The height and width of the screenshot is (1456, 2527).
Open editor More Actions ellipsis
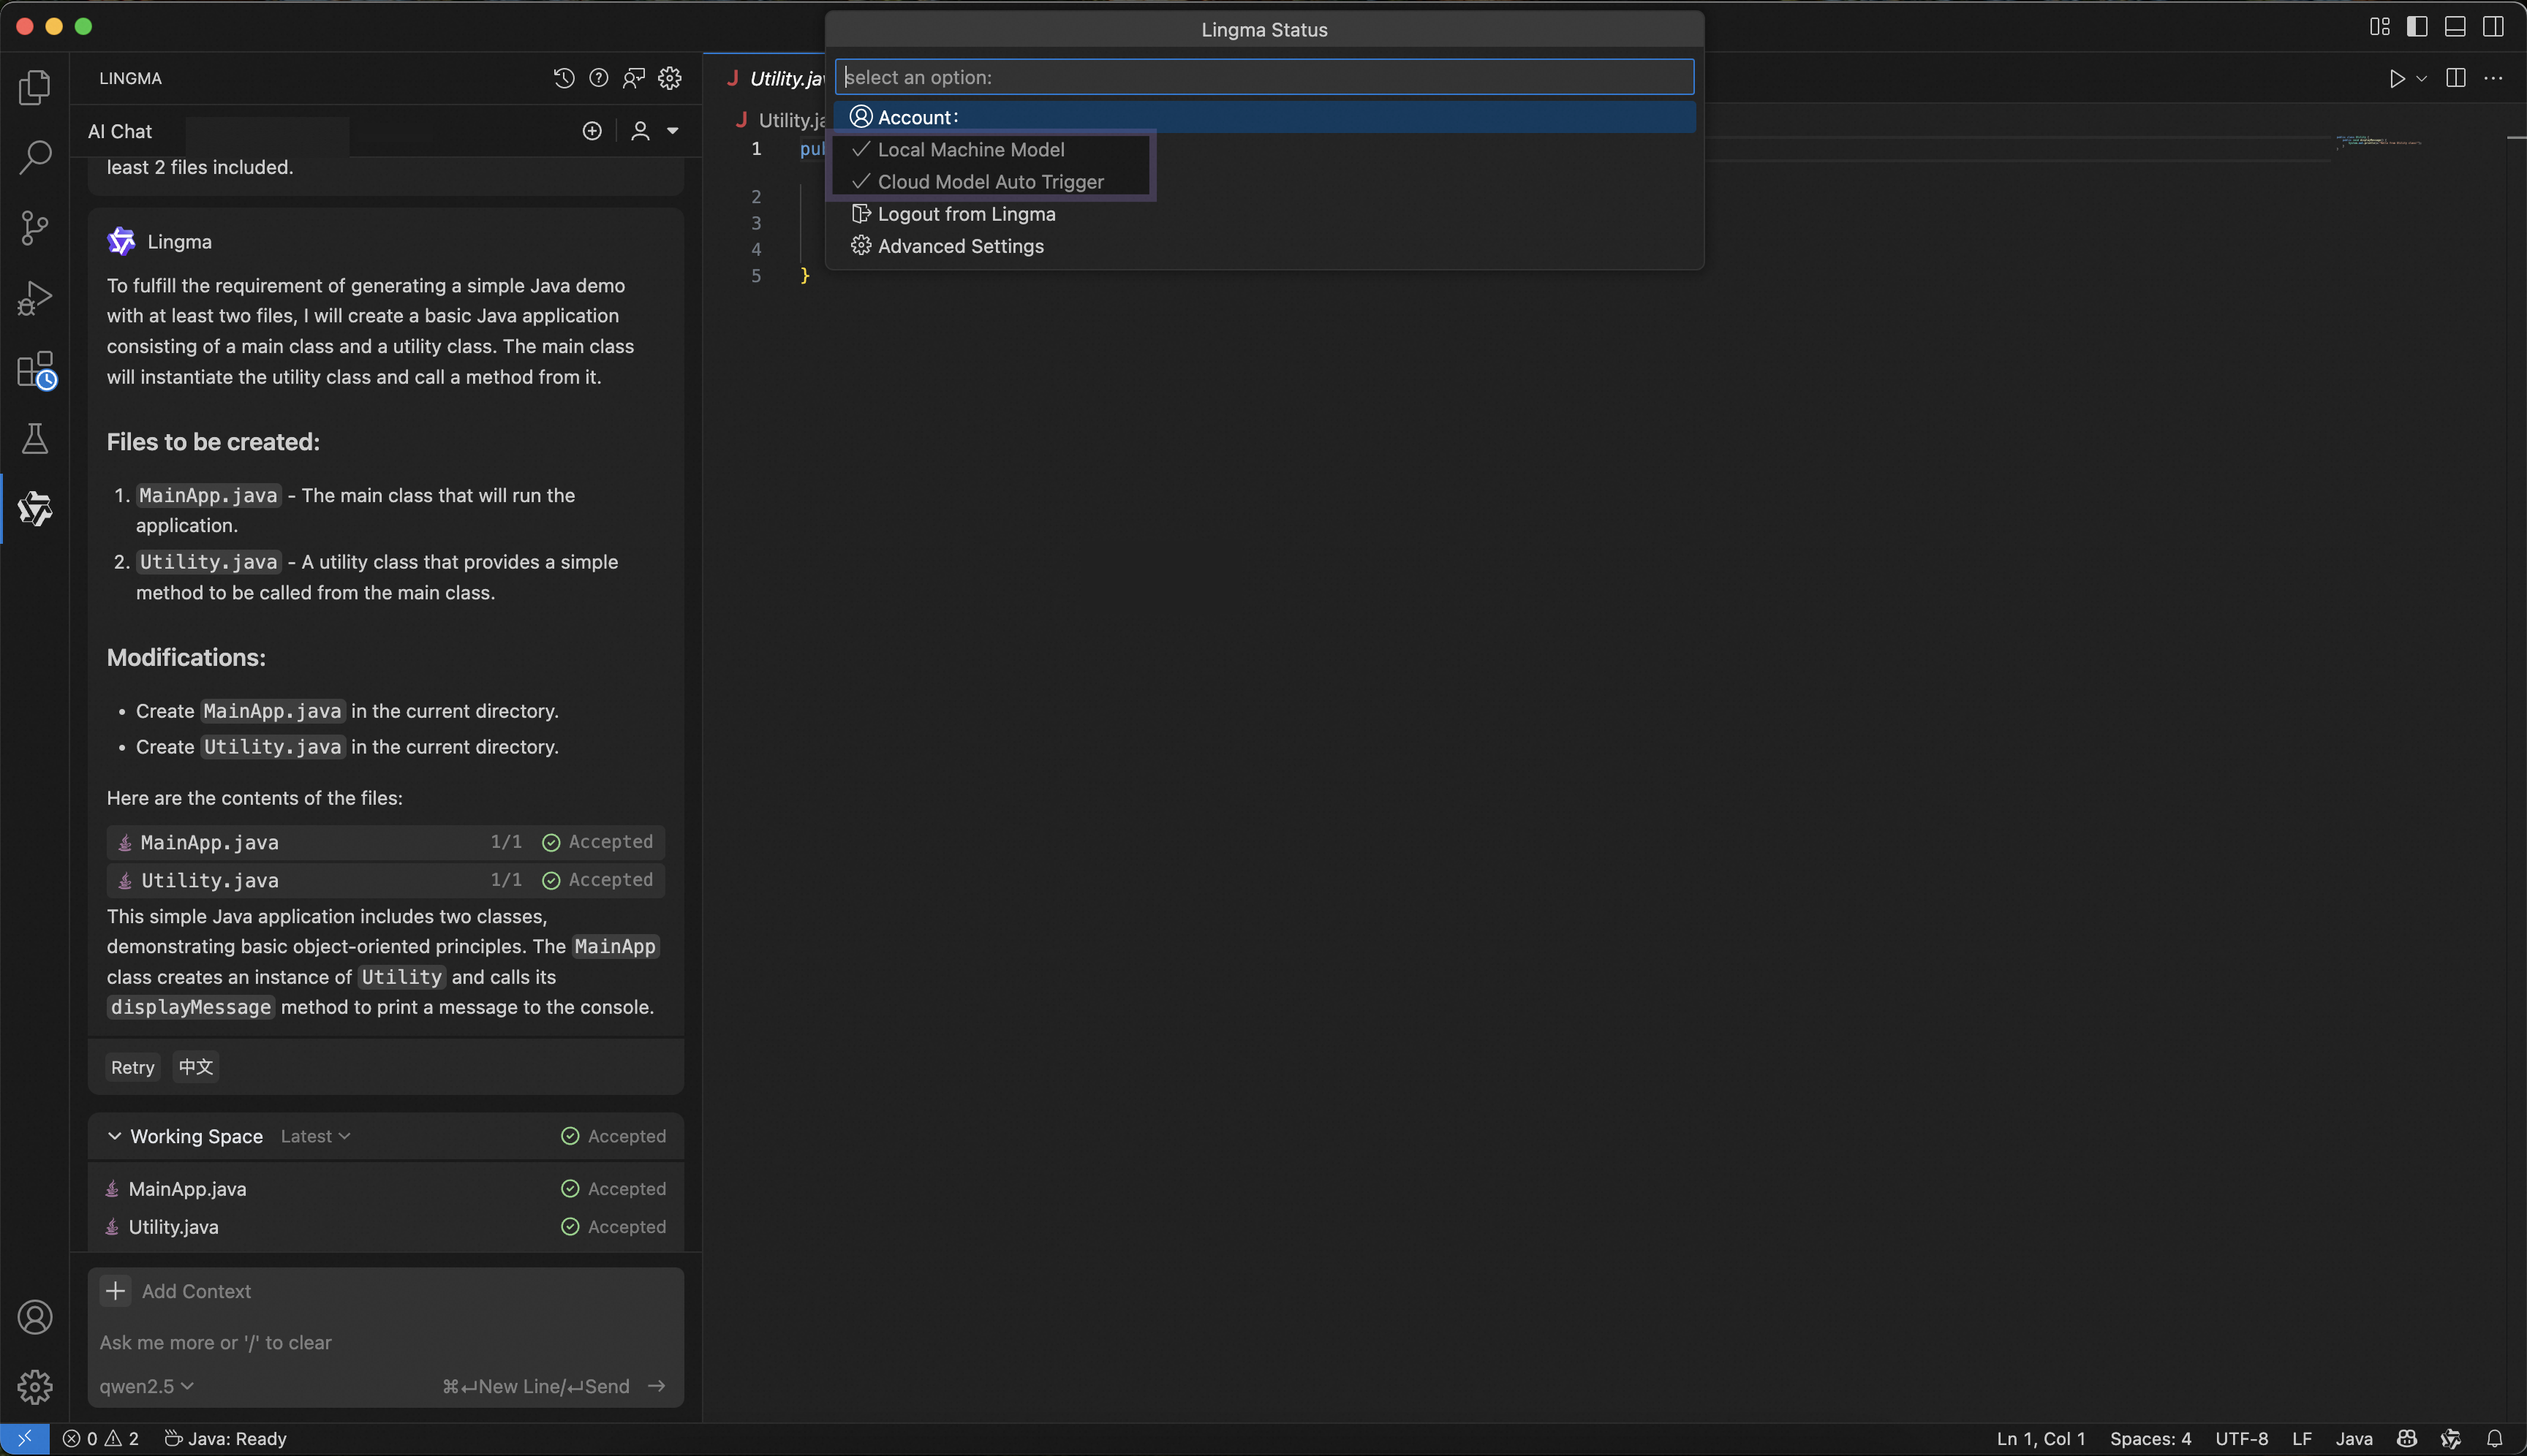(x=2493, y=78)
